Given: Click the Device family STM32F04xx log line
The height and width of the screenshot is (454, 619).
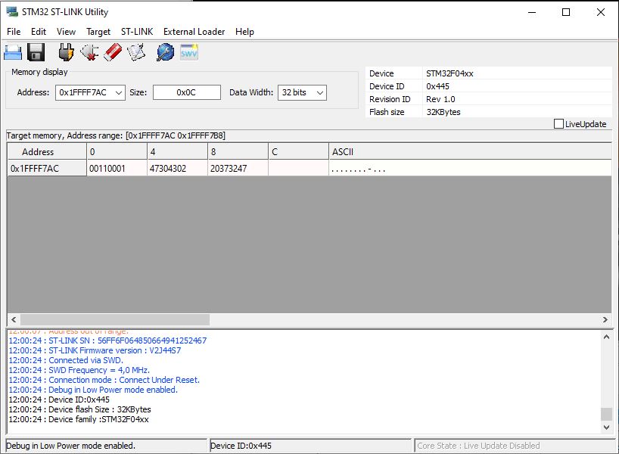Looking at the screenshot, I should click(x=79, y=419).
